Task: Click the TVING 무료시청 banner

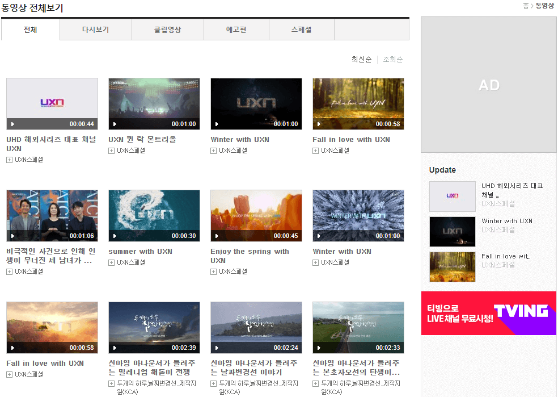Action: tap(488, 314)
